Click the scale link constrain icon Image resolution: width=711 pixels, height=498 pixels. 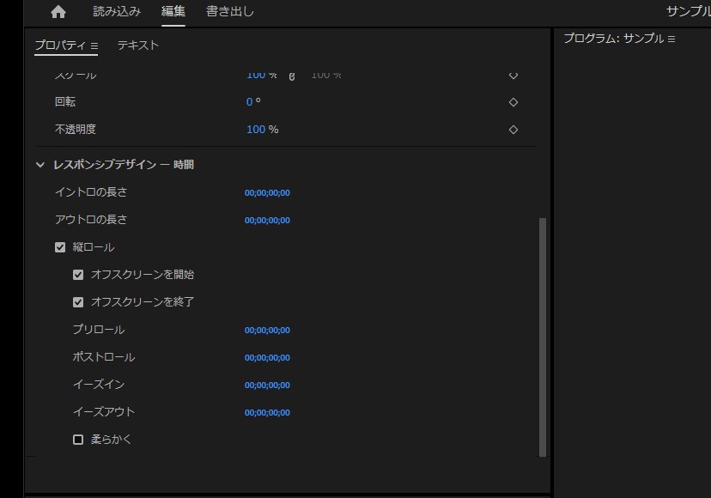point(292,76)
